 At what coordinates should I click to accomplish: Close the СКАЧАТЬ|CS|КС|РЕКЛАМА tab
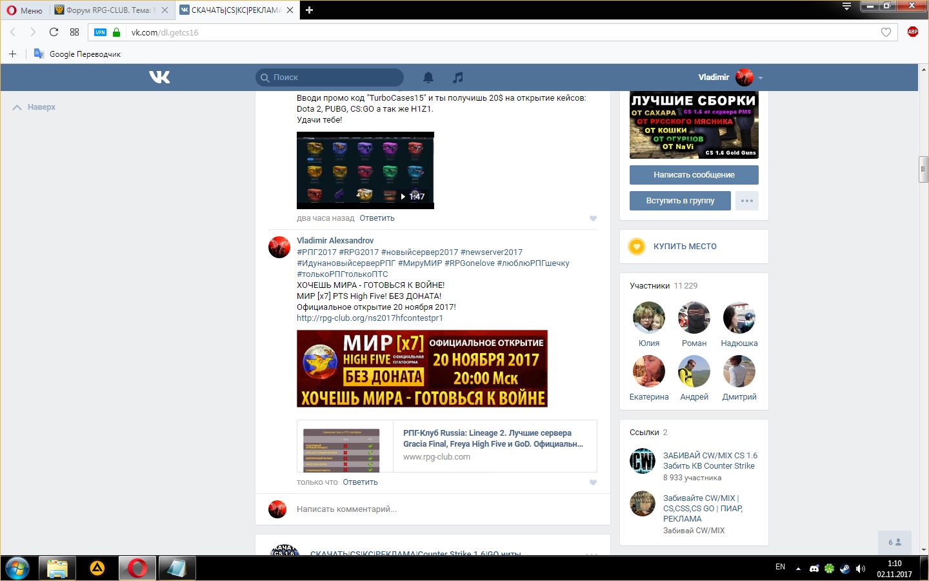point(290,10)
